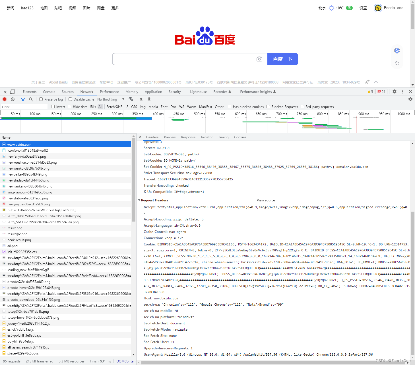
Task: Click the Baidu logo
Action: coord(205,36)
